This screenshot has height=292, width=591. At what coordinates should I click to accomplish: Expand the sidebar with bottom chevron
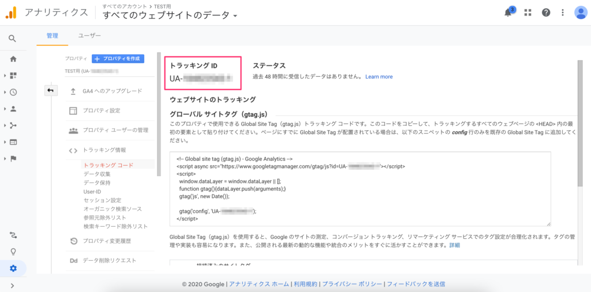[13, 285]
